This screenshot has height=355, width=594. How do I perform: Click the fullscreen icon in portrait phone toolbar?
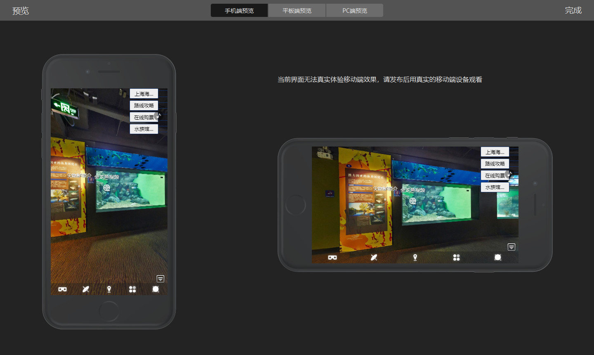[156, 289]
